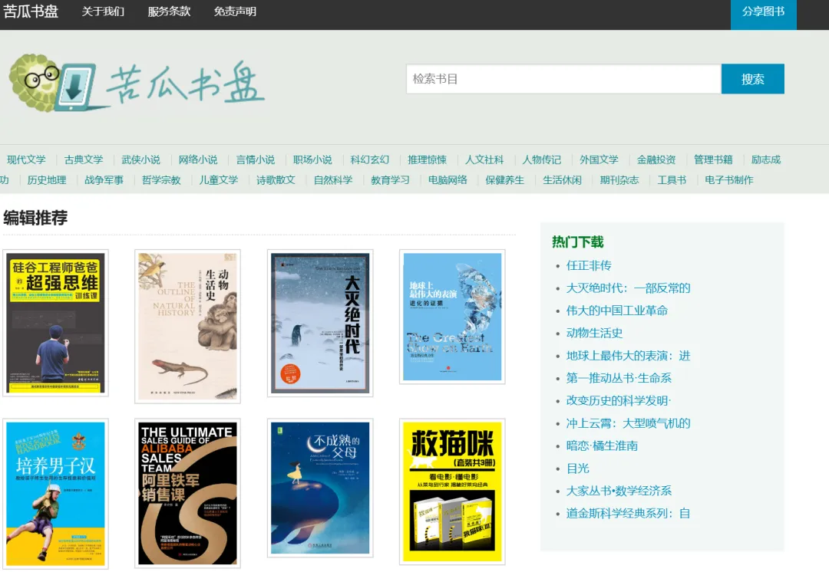The width and height of the screenshot is (829, 572).
Task: Focus the 检索书目 search field
Action: [x=563, y=79]
